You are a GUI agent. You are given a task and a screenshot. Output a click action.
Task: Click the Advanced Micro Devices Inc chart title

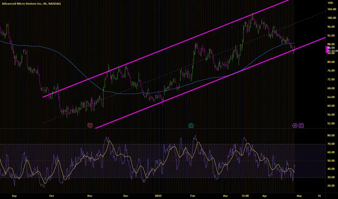31,4
